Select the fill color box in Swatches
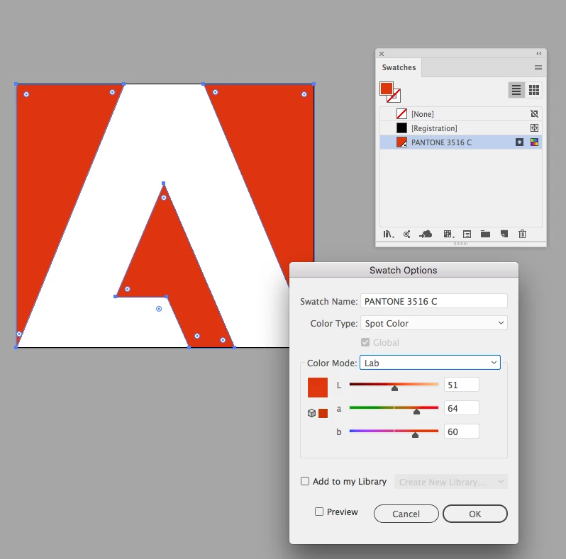Viewport: 566px width, 559px height. coord(387,89)
